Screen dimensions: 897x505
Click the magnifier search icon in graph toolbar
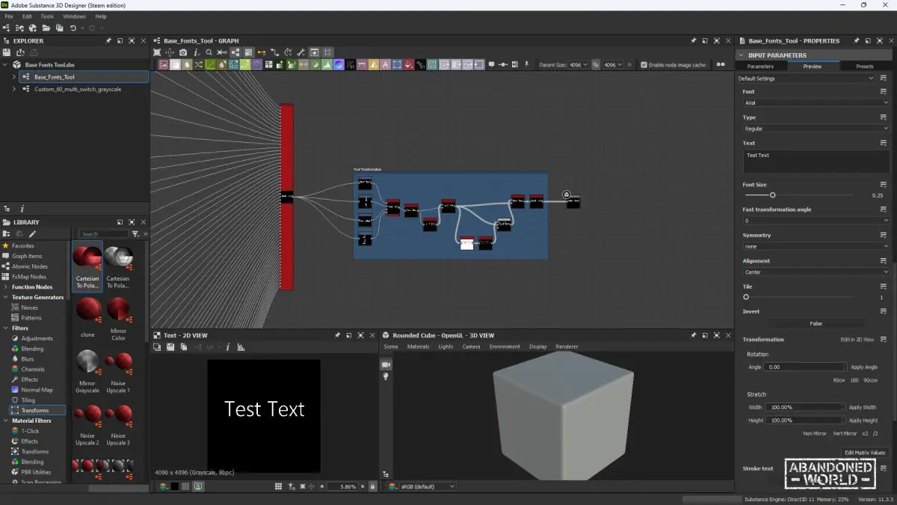(x=209, y=52)
